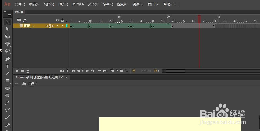Go to first frame button
260x131 pixels.
pyautogui.click(x=73, y=71)
